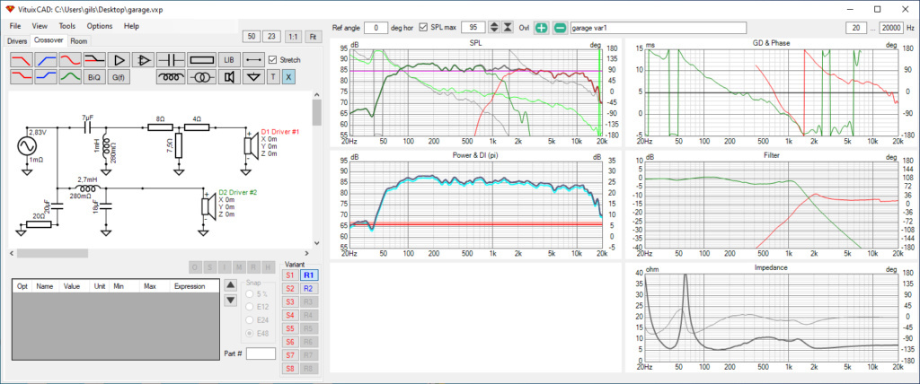Toggle the SPL max checkbox
This screenshot has width=920, height=384.
pyautogui.click(x=423, y=28)
